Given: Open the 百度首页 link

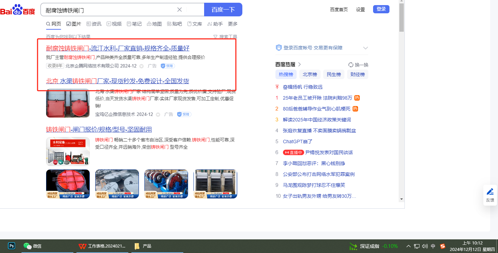Looking at the screenshot, I should tap(339, 10).
